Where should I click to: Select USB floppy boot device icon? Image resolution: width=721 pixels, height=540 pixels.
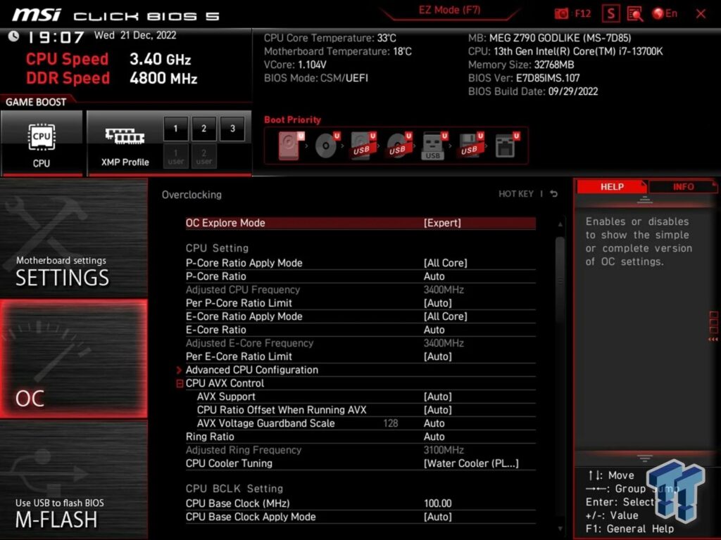(471, 146)
